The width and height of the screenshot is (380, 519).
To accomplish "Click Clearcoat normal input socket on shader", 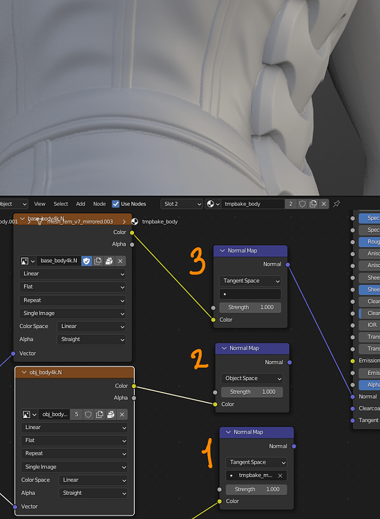I will pyautogui.click(x=352, y=408).
